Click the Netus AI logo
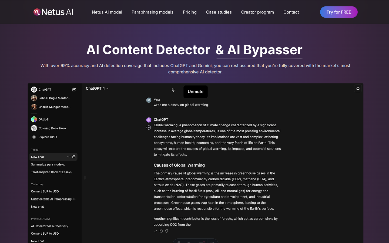Screen dimensions: 389x243 coord(53,12)
